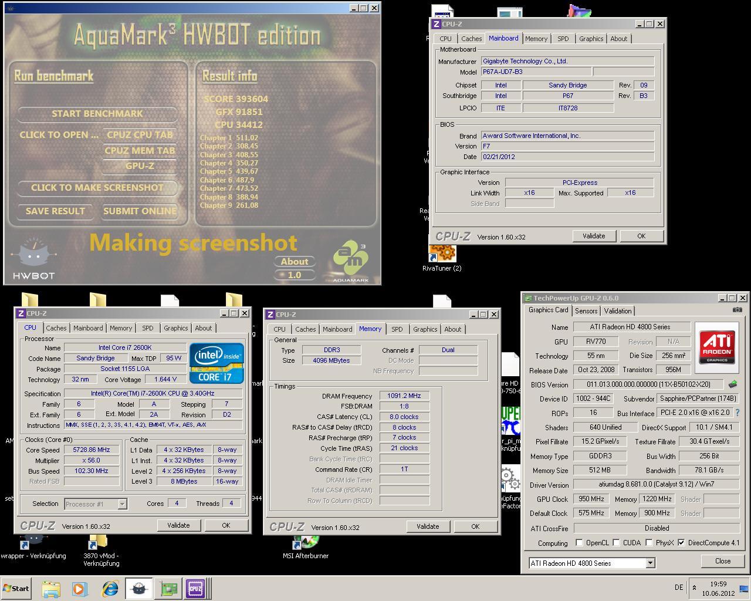Switch to the Validation tab in GPU-Z
Image resolution: width=751 pixels, height=601 pixels.
click(618, 311)
